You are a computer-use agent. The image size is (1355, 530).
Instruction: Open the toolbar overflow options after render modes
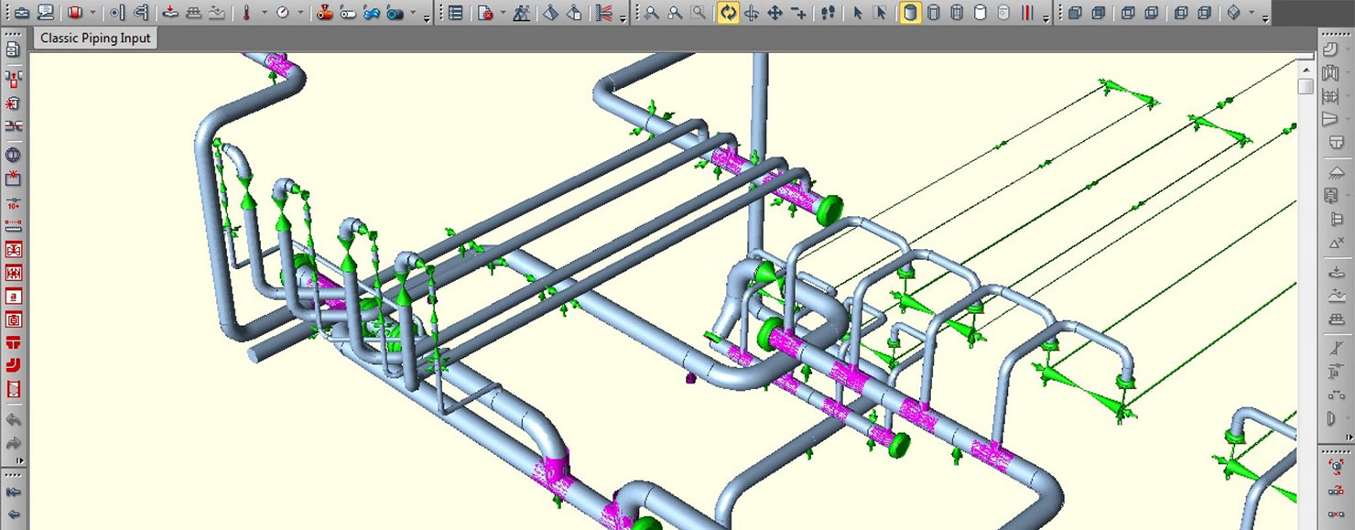1046,18
